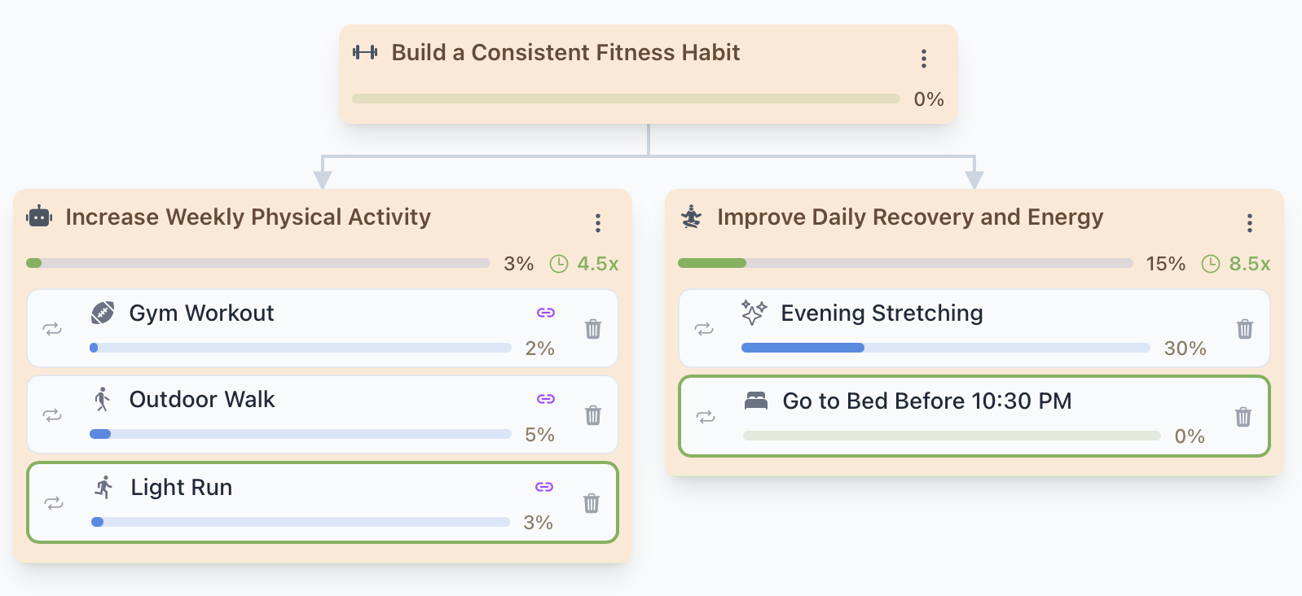1302x596 pixels.
Task: Toggle recurring icon on Light Run
Action: tap(54, 503)
